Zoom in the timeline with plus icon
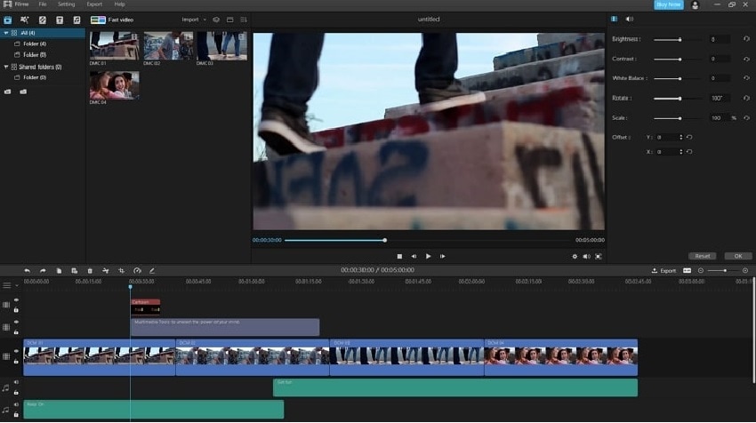The height and width of the screenshot is (423, 756). pyautogui.click(x=745, y=271)
